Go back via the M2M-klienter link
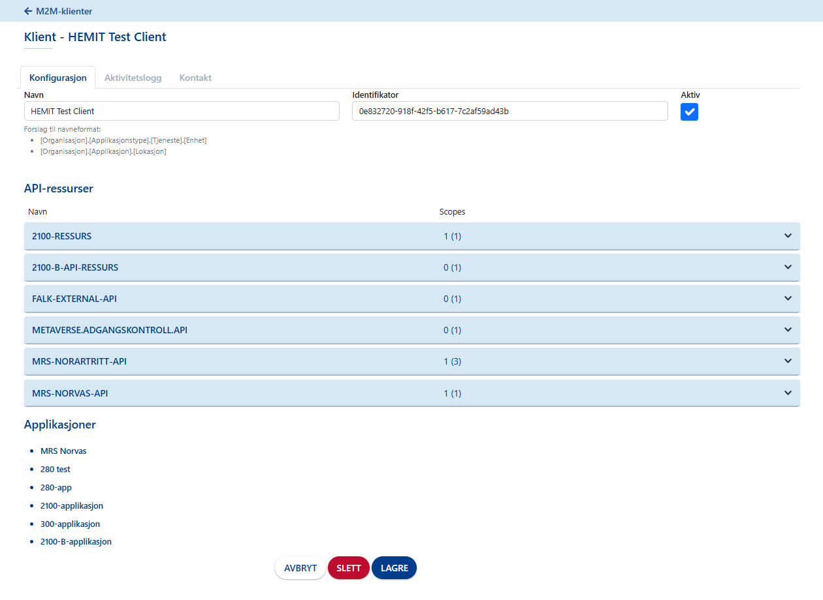 pyautogui.click(x=64, y=11)
